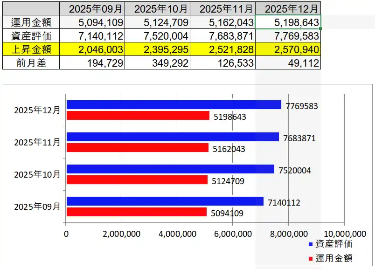This screenshot has height=269, width=375.
Task: Select the chart data label 7769583
Action: [x=301, y=106]
